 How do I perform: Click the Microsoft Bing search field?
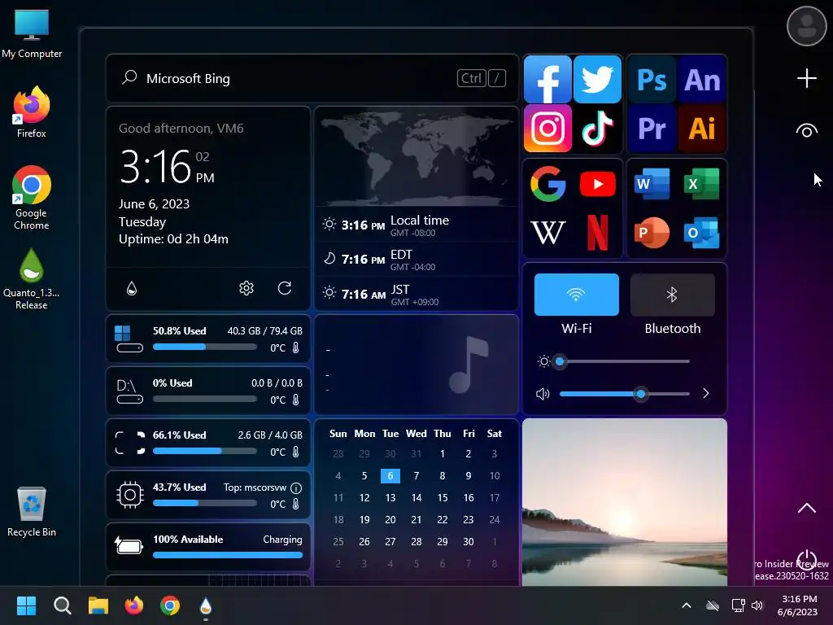[312, 78]
